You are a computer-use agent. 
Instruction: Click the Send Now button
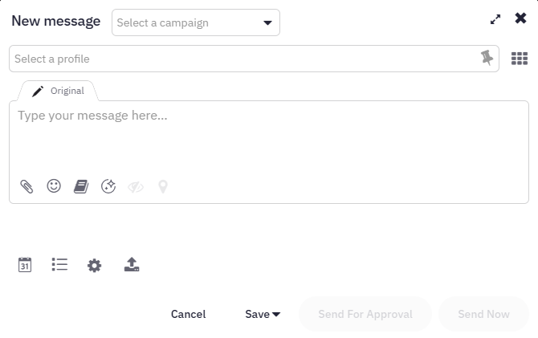(483, 314)
